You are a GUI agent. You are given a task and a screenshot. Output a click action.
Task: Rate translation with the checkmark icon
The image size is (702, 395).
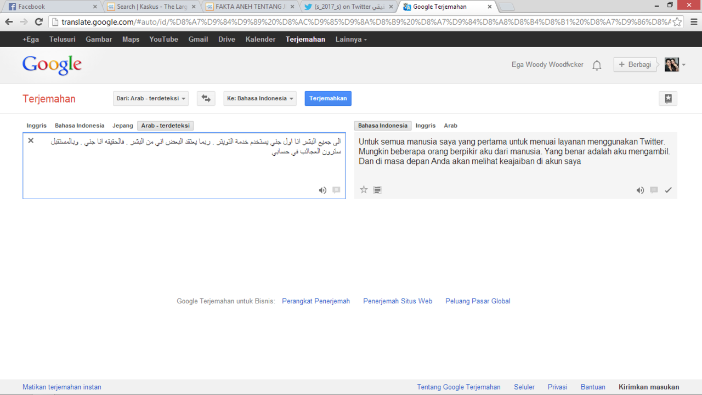coord(668,190)
